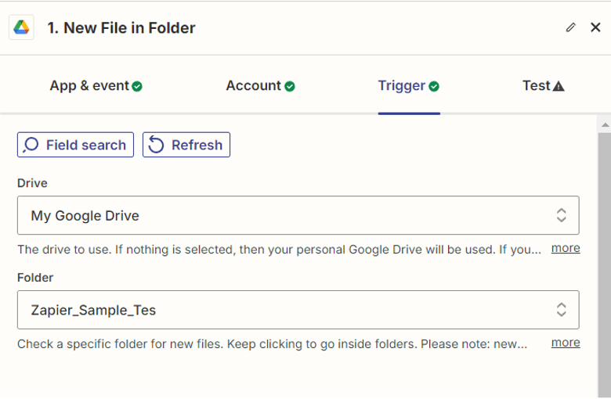This screenshot has height=399, width=611.
Task: Open the Drive dropdown showing My Google Drive
Action: point(298,215)
